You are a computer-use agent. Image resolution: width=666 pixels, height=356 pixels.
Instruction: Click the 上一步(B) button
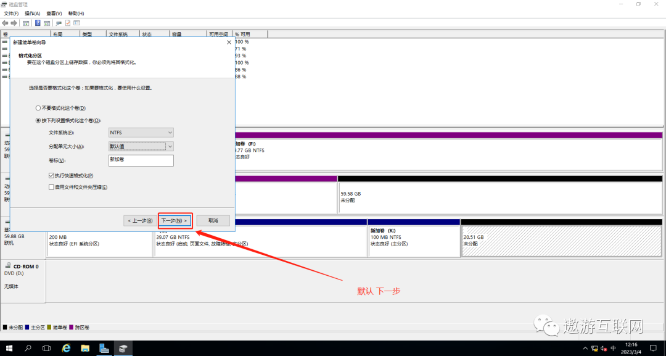[x=140, y=221]
